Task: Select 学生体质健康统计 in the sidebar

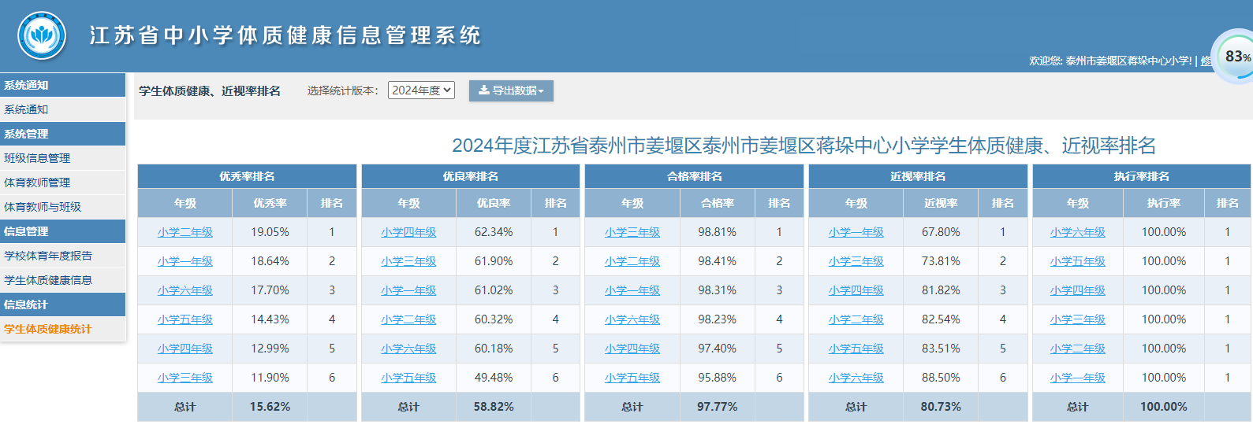Action: click(63, 329)
